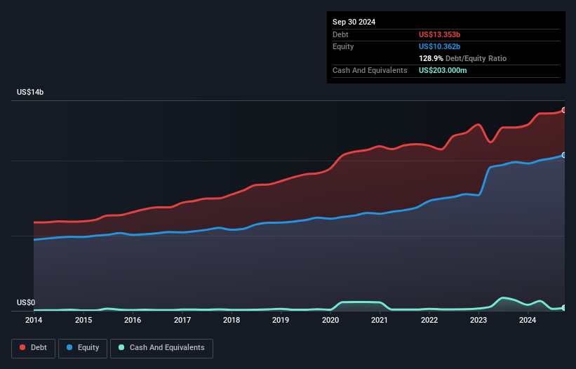Click the 2022 x-axis label
The width and height of the screenshot is (576, 369).
[429, 320]
